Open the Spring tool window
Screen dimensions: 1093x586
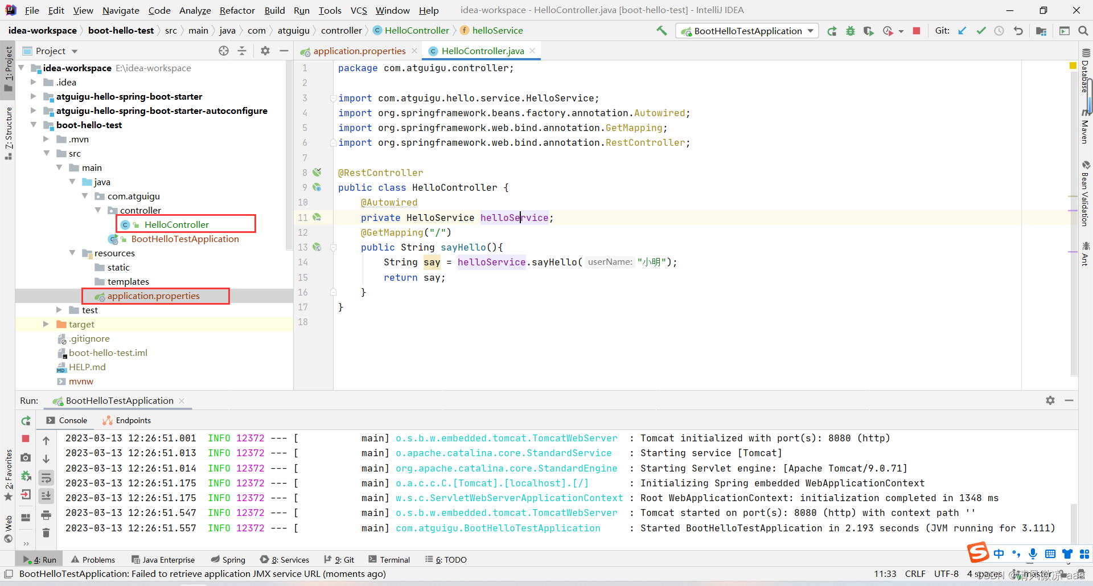228,560
